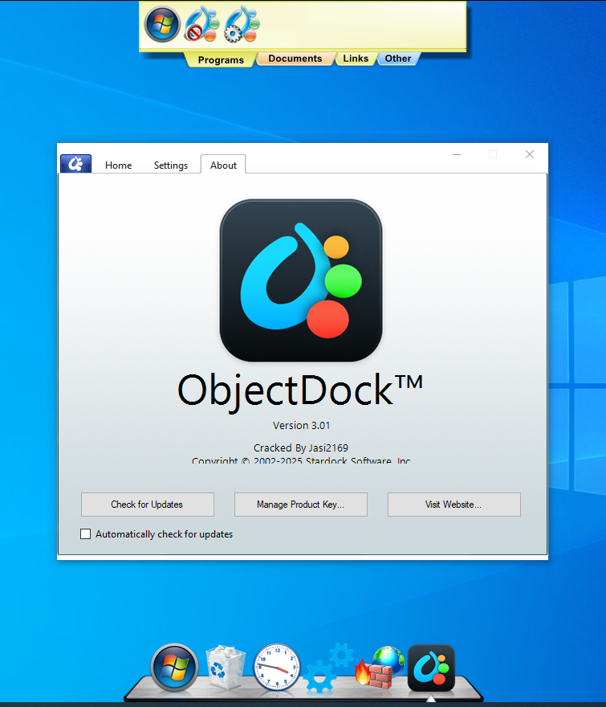Switch to the Documents dock tab
606x707 pixels.
295,59
